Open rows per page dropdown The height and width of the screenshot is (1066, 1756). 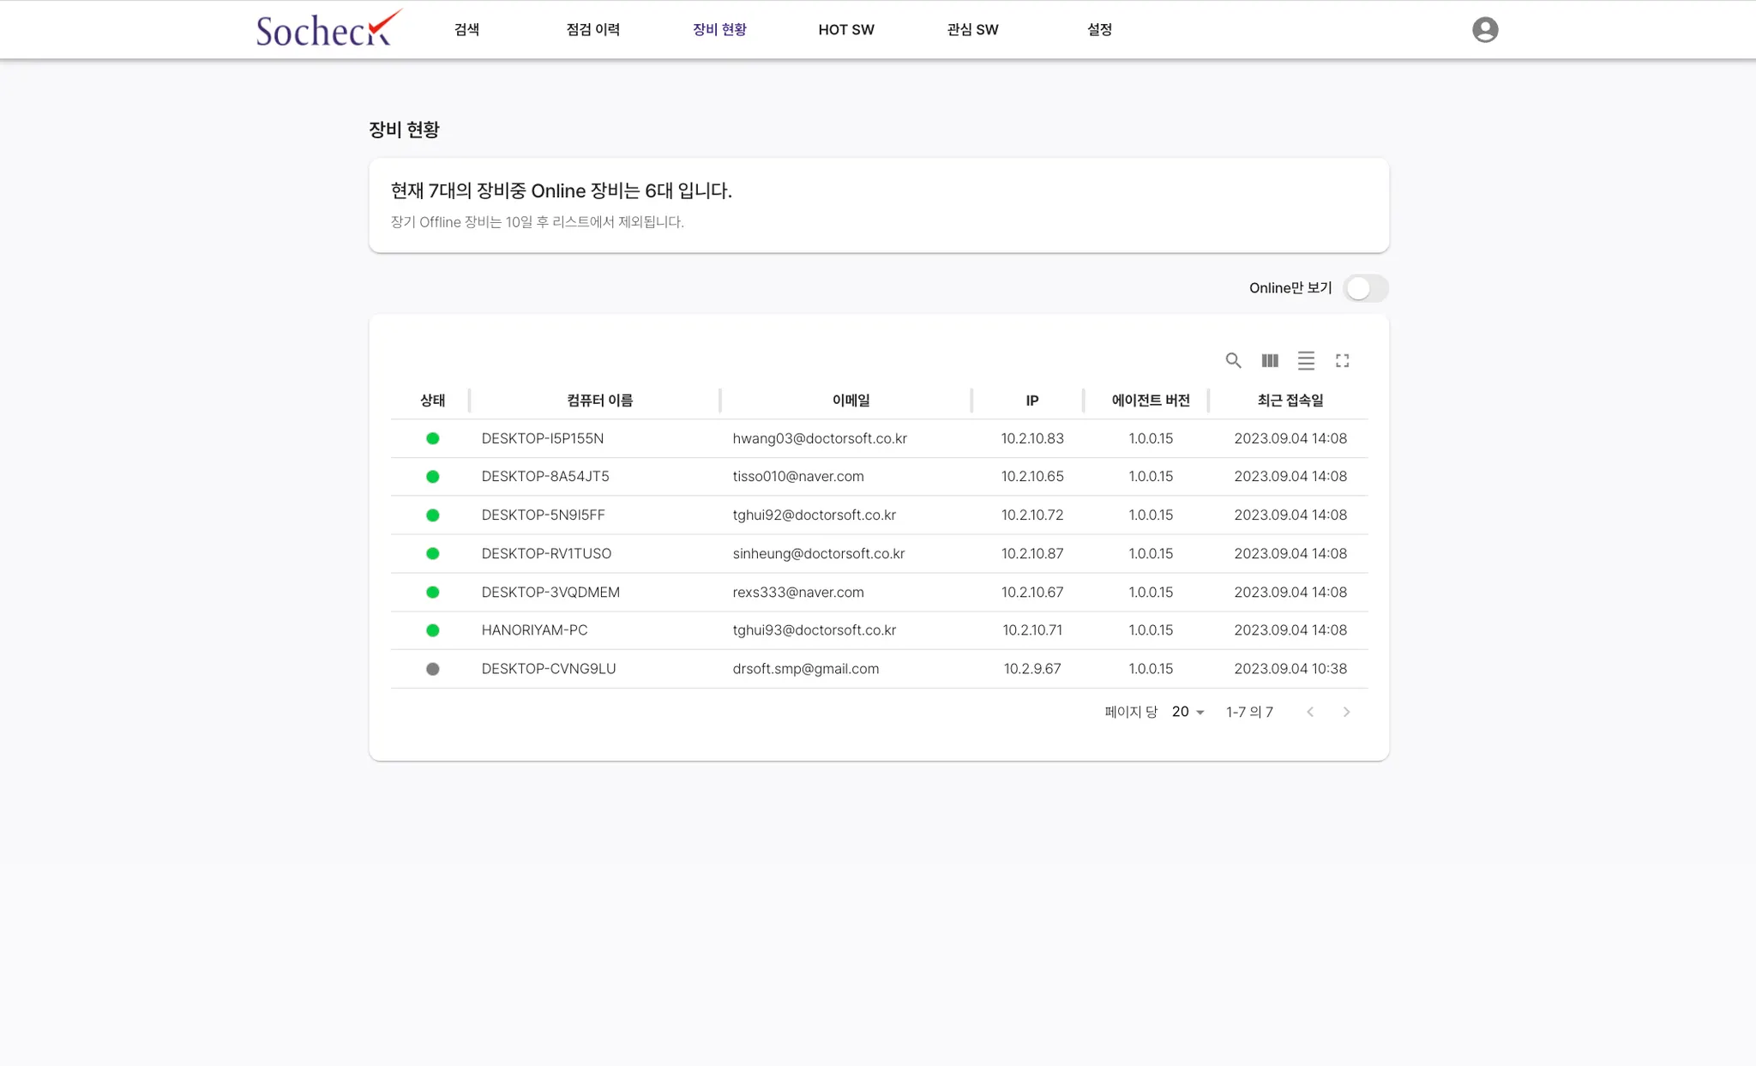(x=1188, y=712)
